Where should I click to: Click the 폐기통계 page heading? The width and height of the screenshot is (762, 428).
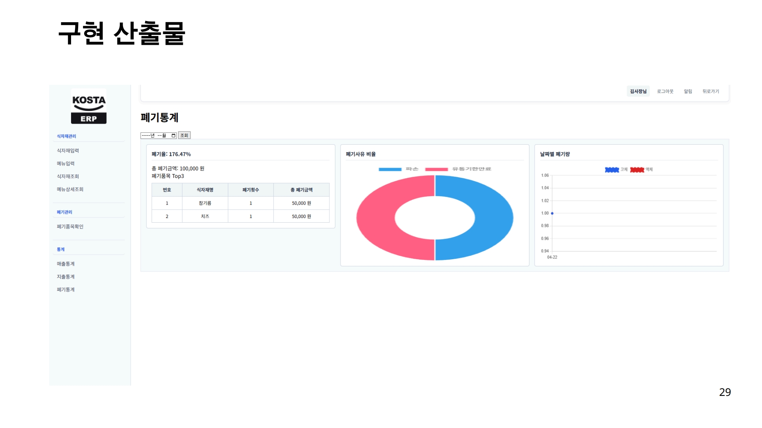click(160, 118)
